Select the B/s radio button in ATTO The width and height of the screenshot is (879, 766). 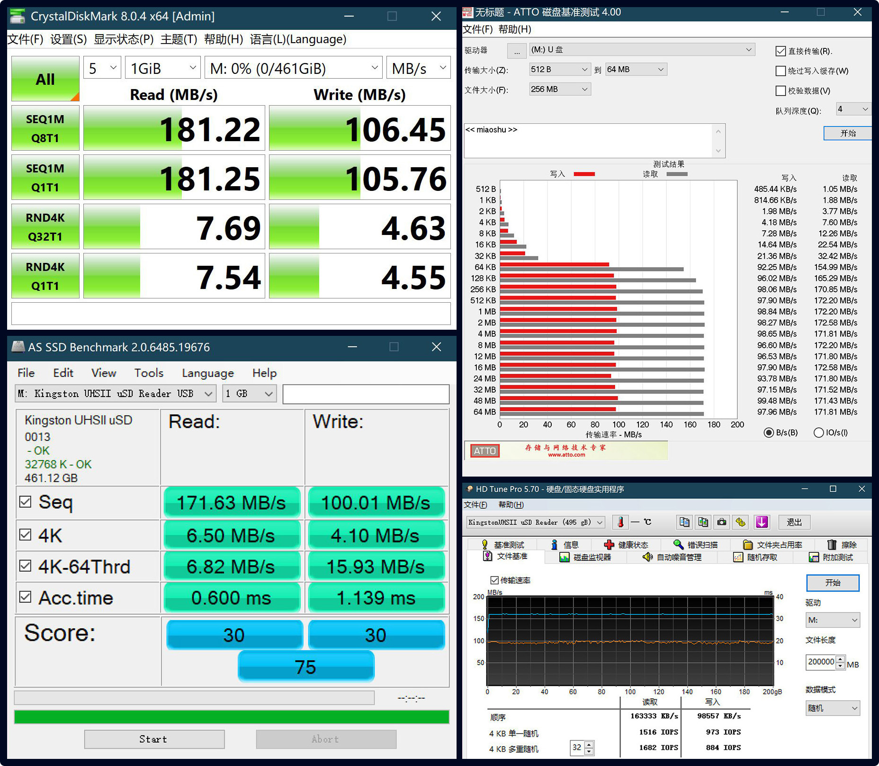tap(769, 433)
